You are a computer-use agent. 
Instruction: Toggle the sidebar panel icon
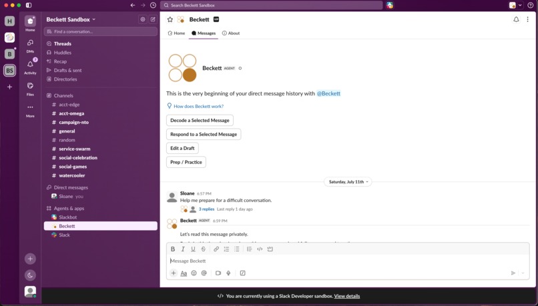(29, 5)
